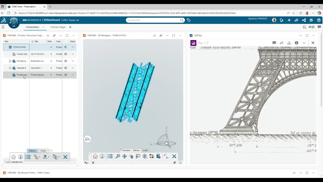Toggle visibility eye for Entretoise row
The height and width of the screenshot is (182, 323).
click(x=66, y=61)
